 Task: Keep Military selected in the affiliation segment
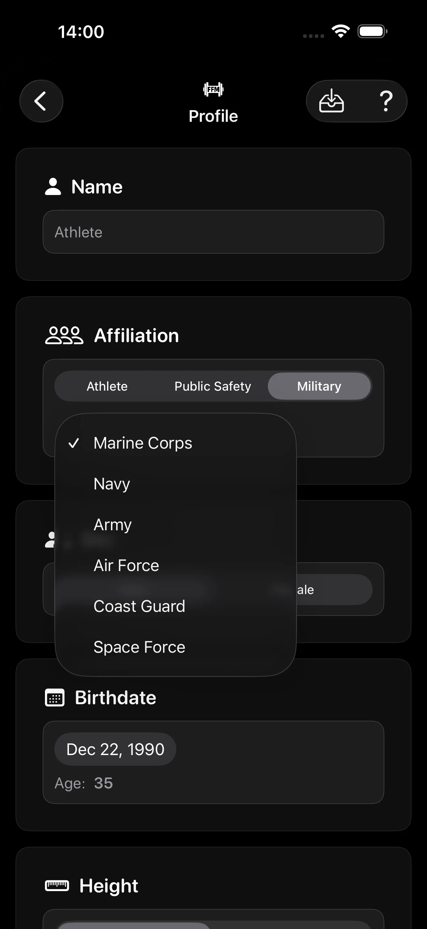tap(319, 386)
